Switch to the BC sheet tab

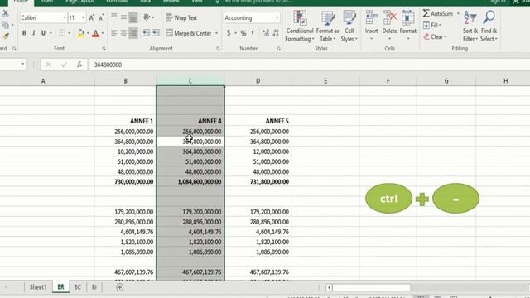[77, 287]
